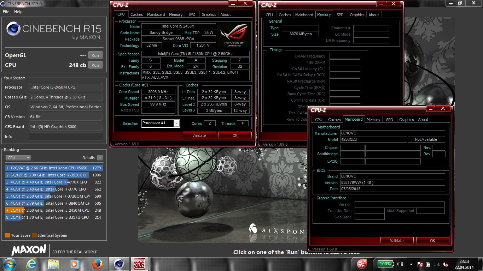The image size is (483, 271).
Task: Run the CPU benchmark
Action: [x=95, y=65]
